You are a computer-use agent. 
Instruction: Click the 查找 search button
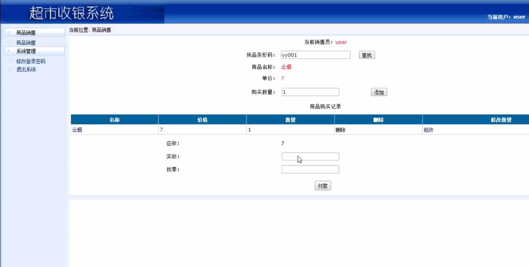(x=367, y=55)
